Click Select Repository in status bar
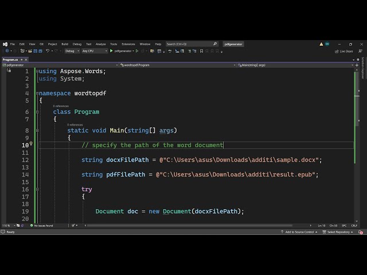Screen dimensions: 367x275 click(x=339, y=232)
